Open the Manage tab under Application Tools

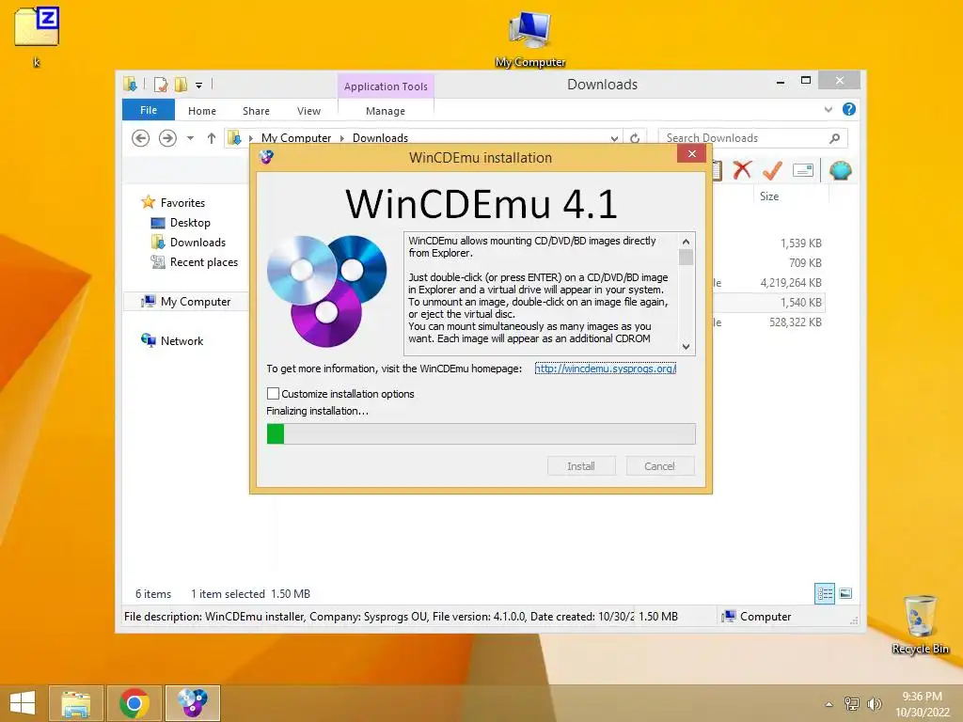(x=386, y=111)
